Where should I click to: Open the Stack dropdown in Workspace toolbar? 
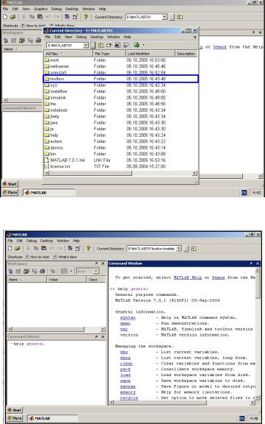point(88,271)
